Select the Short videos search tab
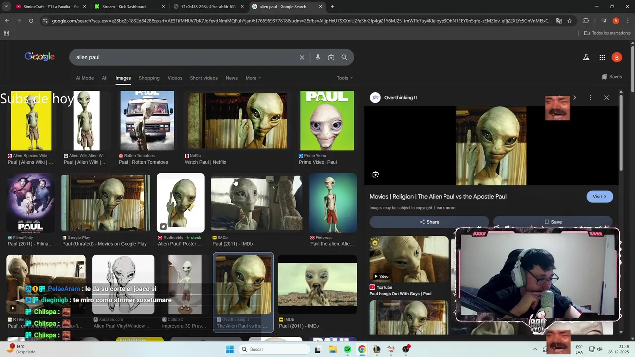This screenshot has height=357, width=635. (204, 78)
